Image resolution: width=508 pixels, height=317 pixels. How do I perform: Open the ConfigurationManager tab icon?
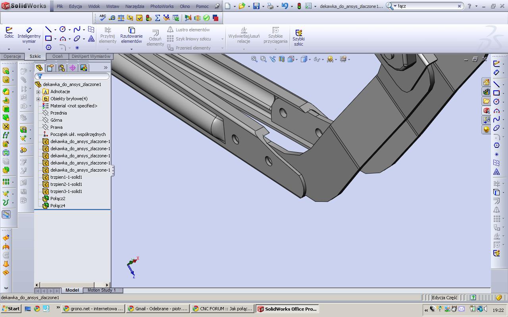point(61,68)
